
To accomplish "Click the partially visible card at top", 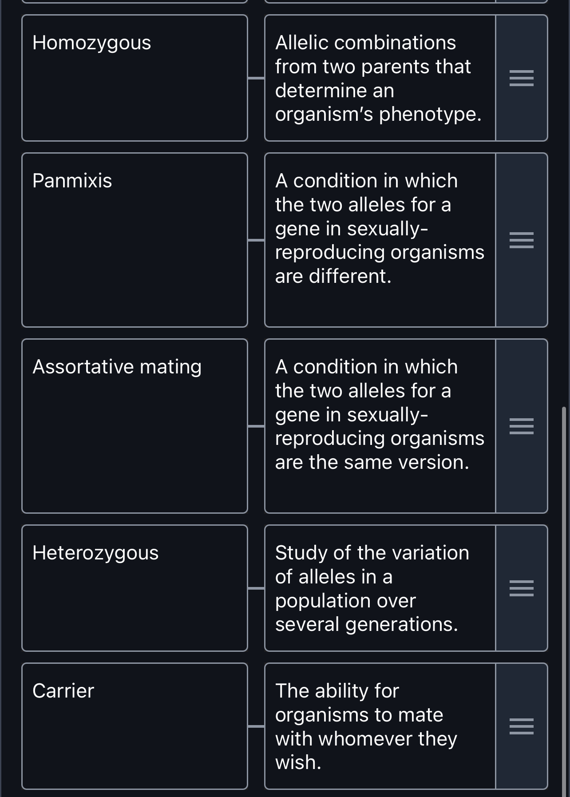I will [x=135, y=2].
